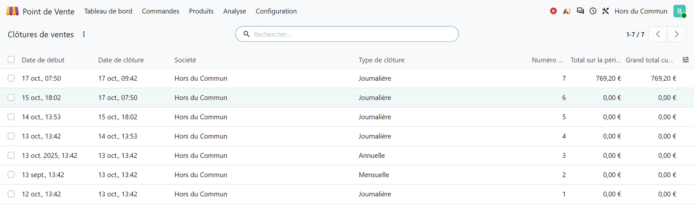The image size is (694, 217).
Task: Check the Annuelle closing row checkbox
Action: coord(11,155)
